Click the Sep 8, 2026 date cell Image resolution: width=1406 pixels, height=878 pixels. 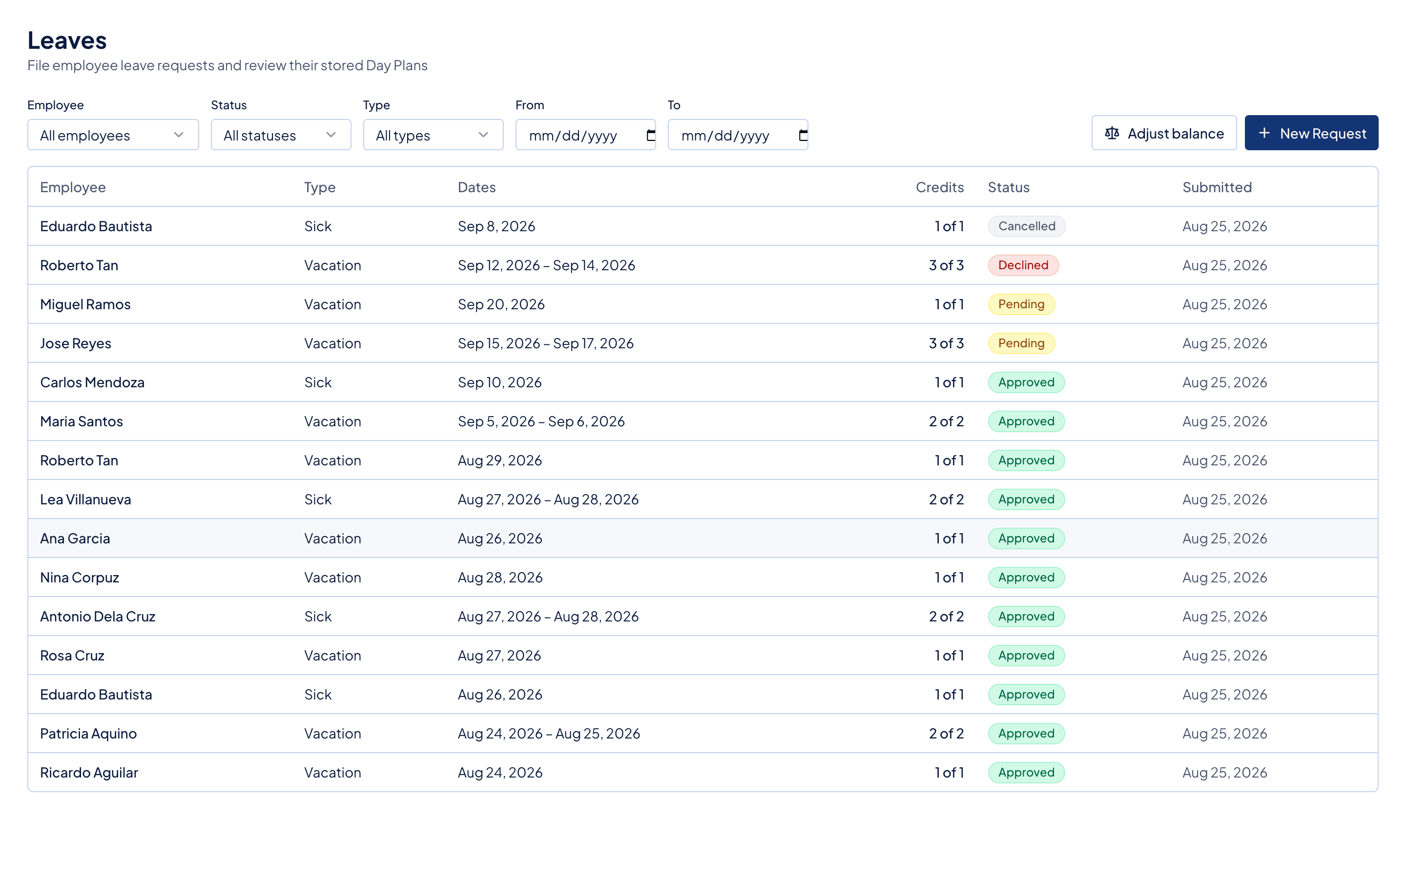pyautogui.click(x=496, y=226)
